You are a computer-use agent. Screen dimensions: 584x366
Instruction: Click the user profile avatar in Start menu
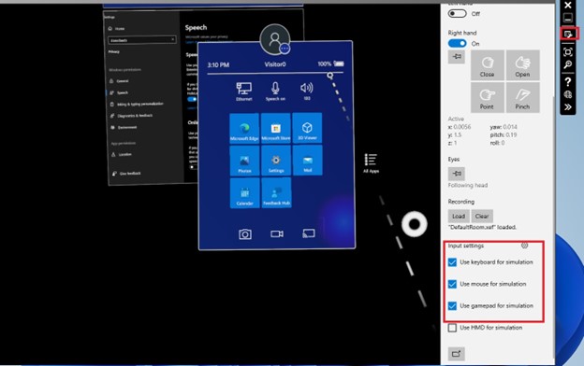(274, 39)
